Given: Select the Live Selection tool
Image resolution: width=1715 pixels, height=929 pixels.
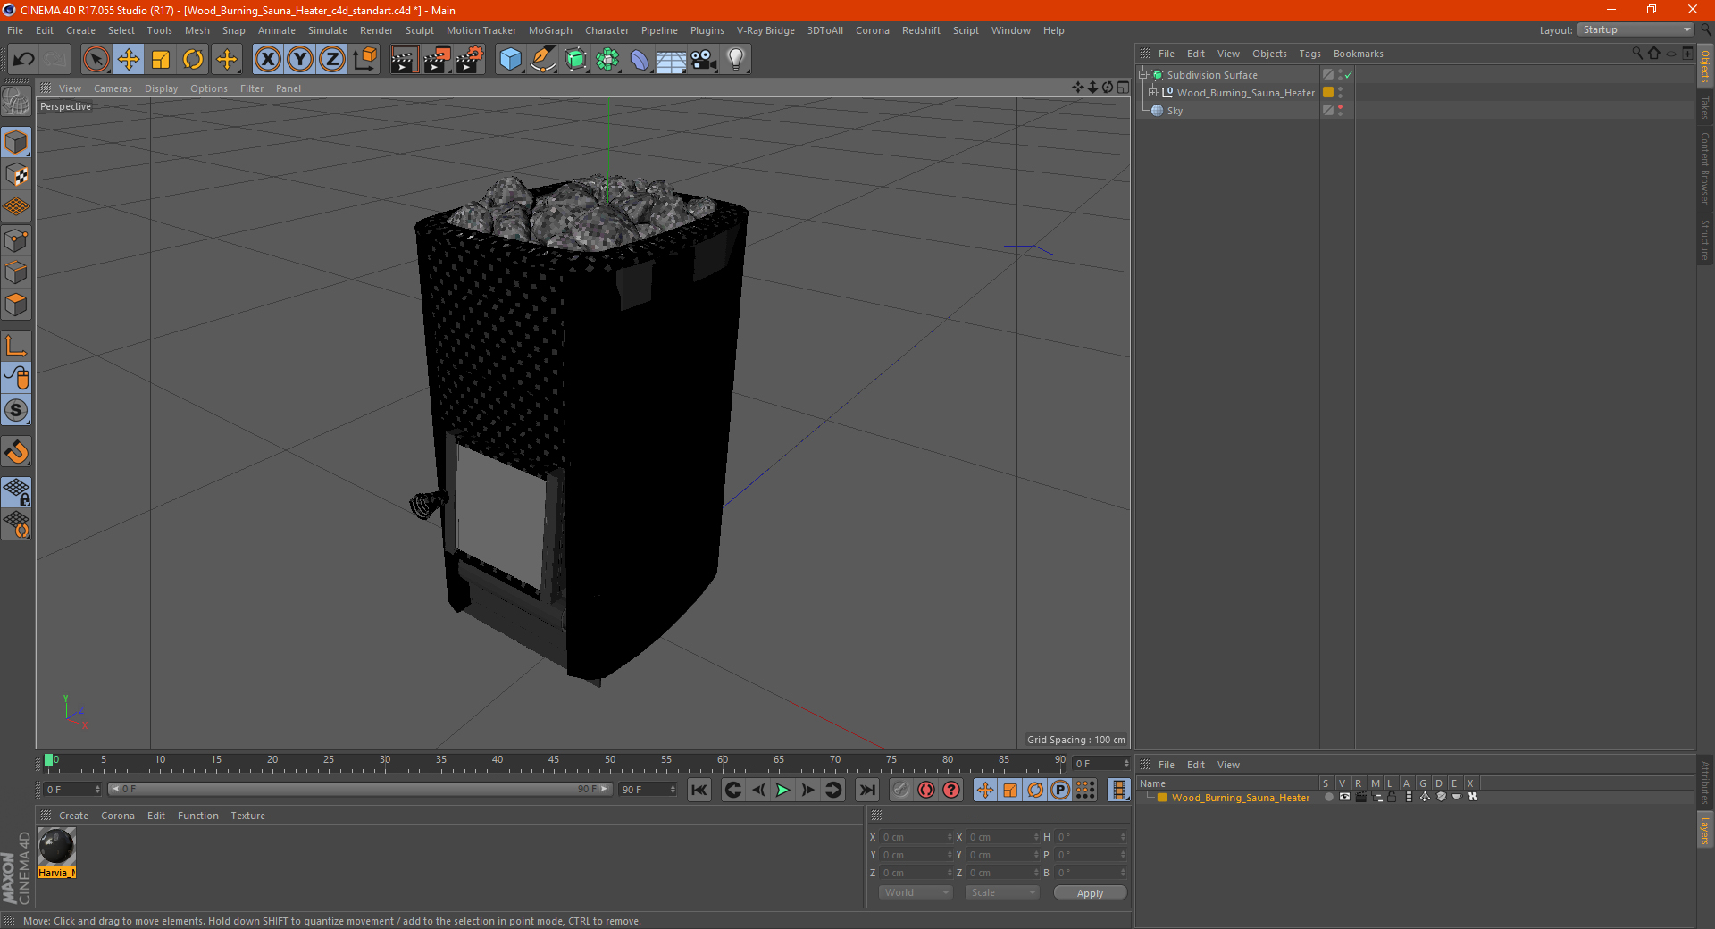Looking at the screenshot, I should point(96,60).
